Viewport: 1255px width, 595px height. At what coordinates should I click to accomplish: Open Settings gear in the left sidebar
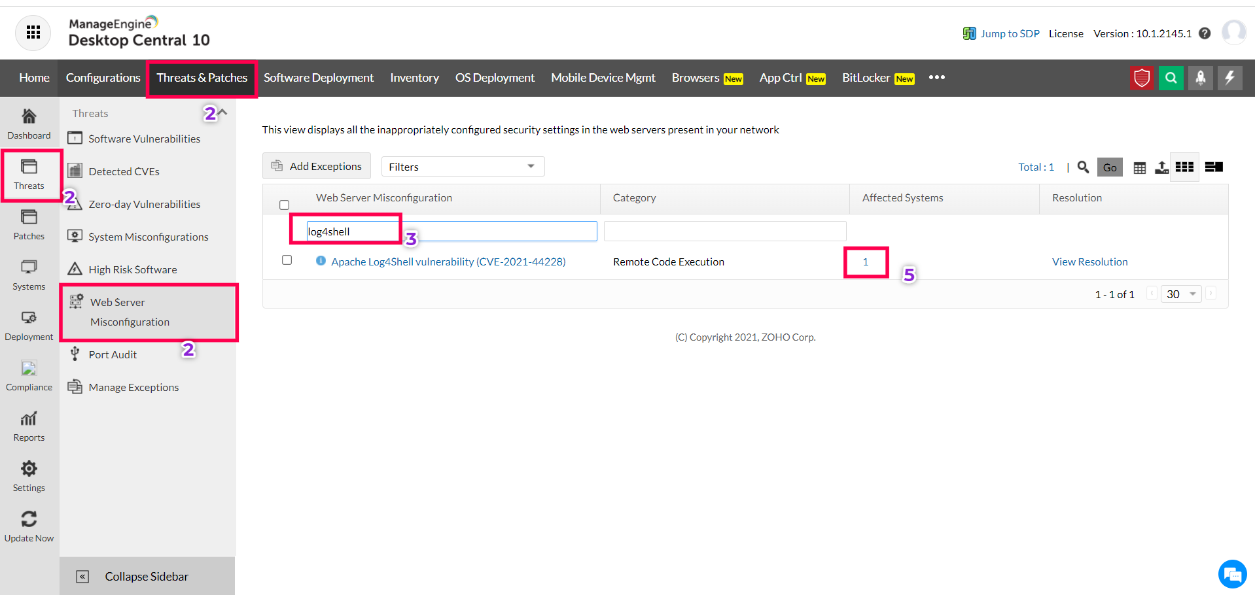click(x=29, y=477)
